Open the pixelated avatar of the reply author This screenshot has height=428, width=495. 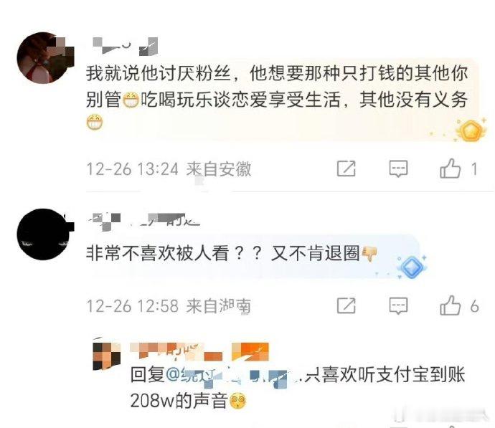[107, 356]
